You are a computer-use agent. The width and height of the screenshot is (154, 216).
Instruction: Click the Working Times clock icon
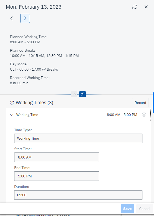point(12,103)
